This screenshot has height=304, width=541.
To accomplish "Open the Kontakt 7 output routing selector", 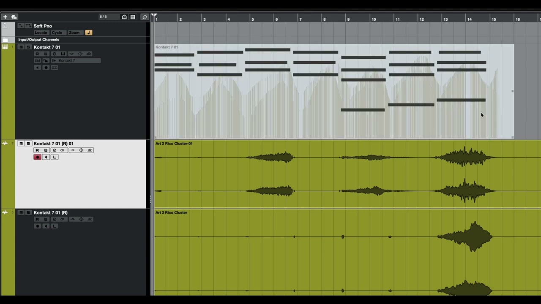I will (x=76, y=61).
